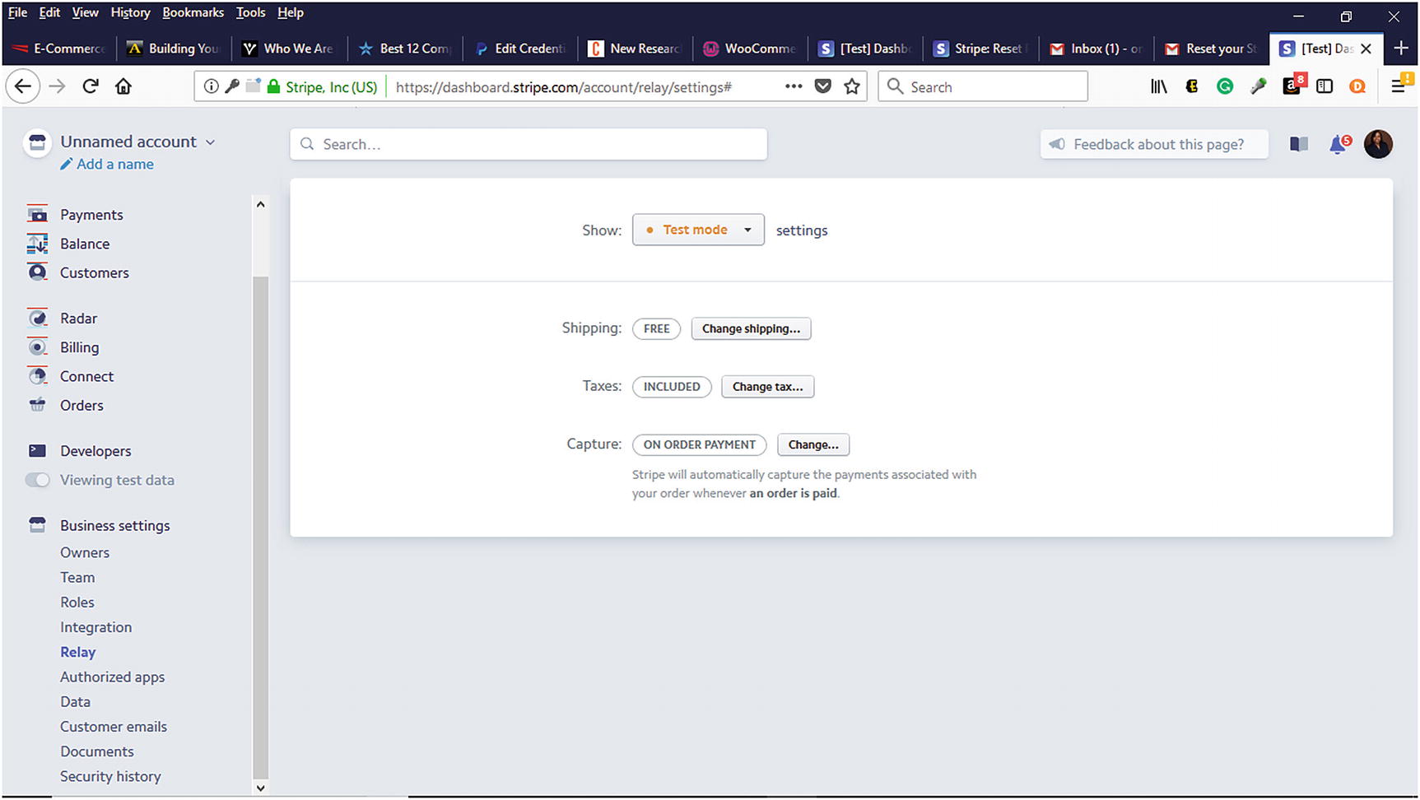Open page actions three-dot menu

(794, 86)
